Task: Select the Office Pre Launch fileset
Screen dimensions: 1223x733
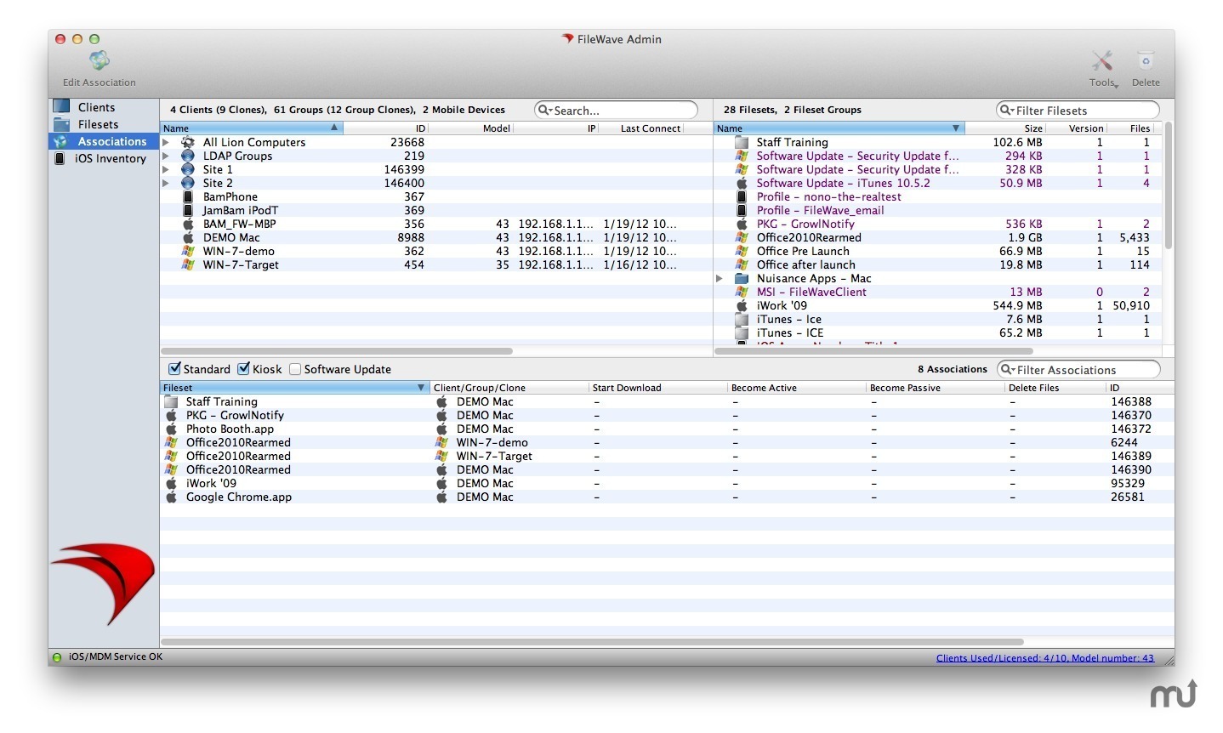Action: (x=938, y=251)
